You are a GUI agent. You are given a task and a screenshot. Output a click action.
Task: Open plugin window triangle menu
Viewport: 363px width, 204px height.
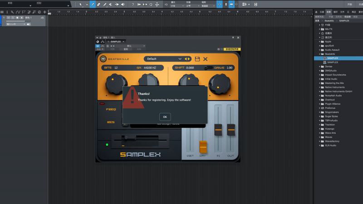pyautogui.click(x=97, y=38)
